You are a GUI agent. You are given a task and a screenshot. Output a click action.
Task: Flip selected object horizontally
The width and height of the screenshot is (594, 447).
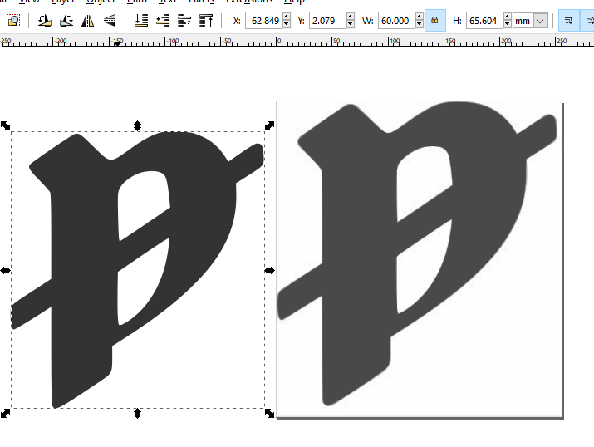(86, 21)
